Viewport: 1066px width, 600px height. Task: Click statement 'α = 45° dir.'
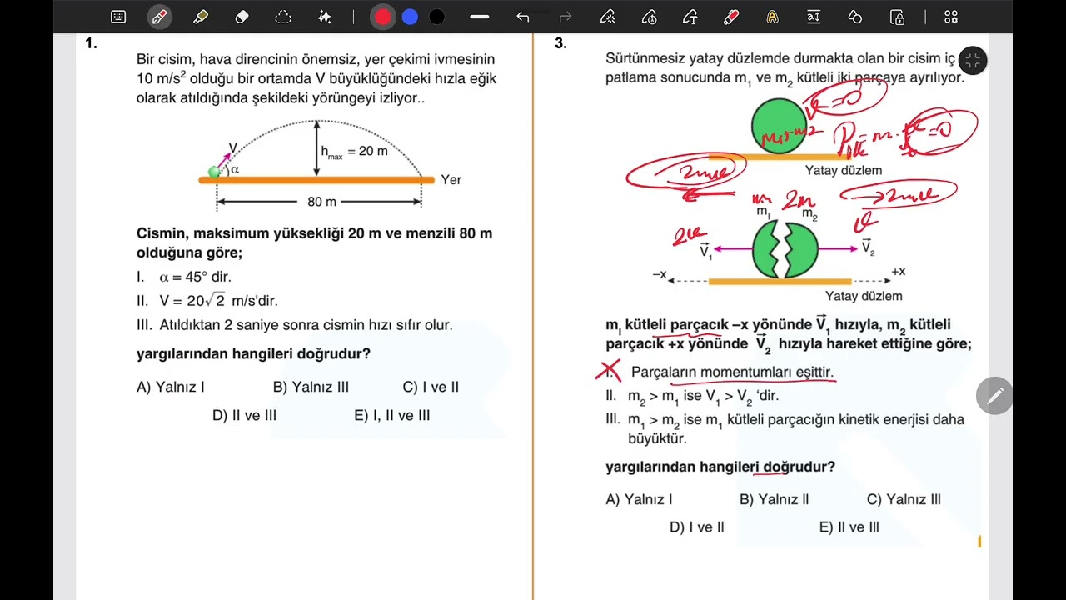click(195, 277)
